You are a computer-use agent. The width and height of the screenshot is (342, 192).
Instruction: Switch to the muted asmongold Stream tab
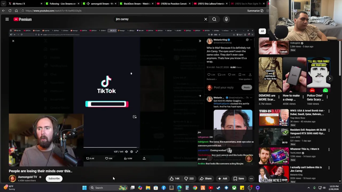(x=99, y=4)
